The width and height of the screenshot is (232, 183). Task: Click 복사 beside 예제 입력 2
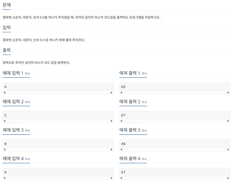click(x=28, y=102)
